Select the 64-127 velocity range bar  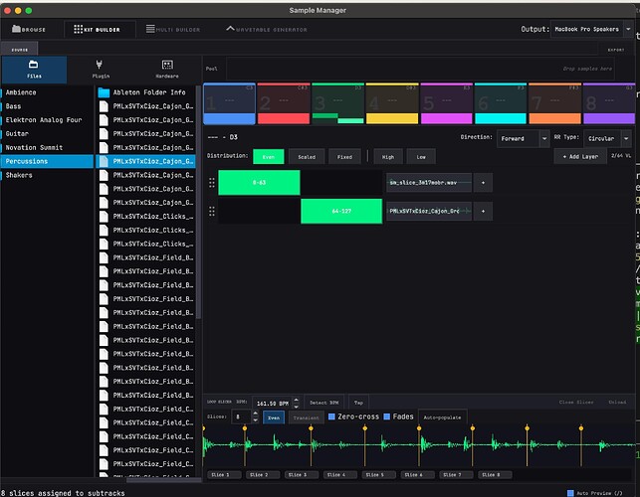coord(341,211)
